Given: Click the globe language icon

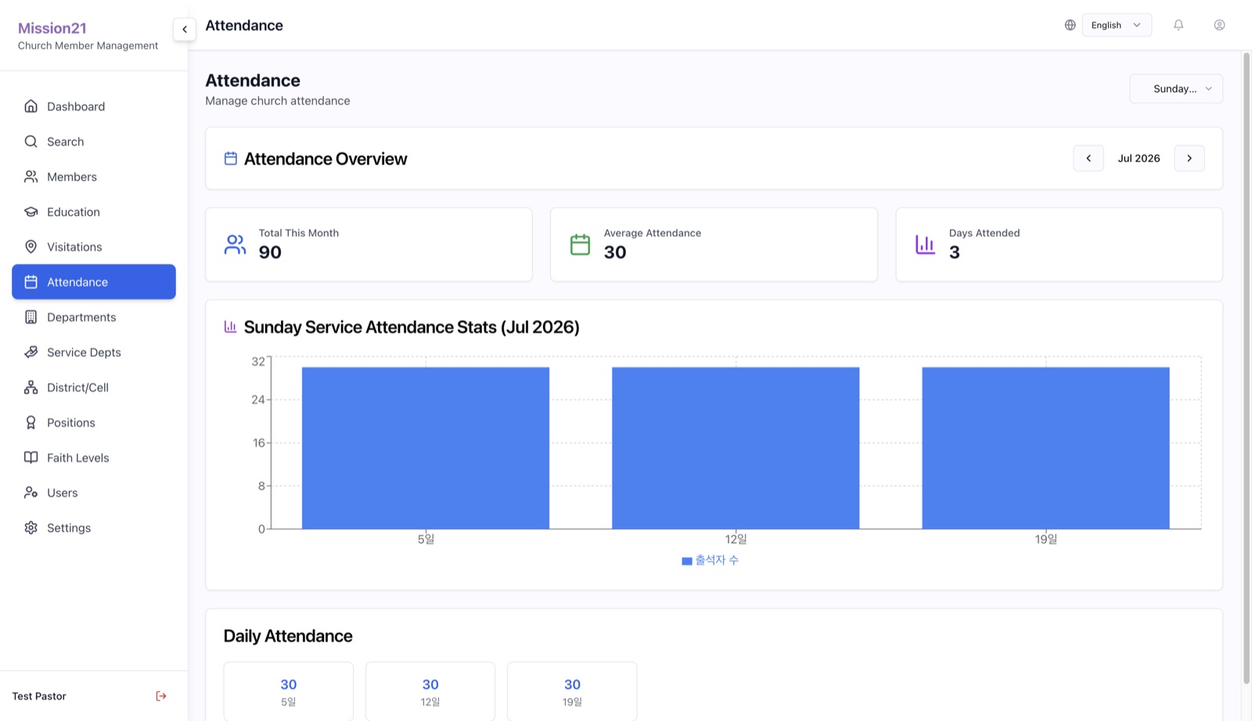Looking at the screenshot, I should (1070, 25).
